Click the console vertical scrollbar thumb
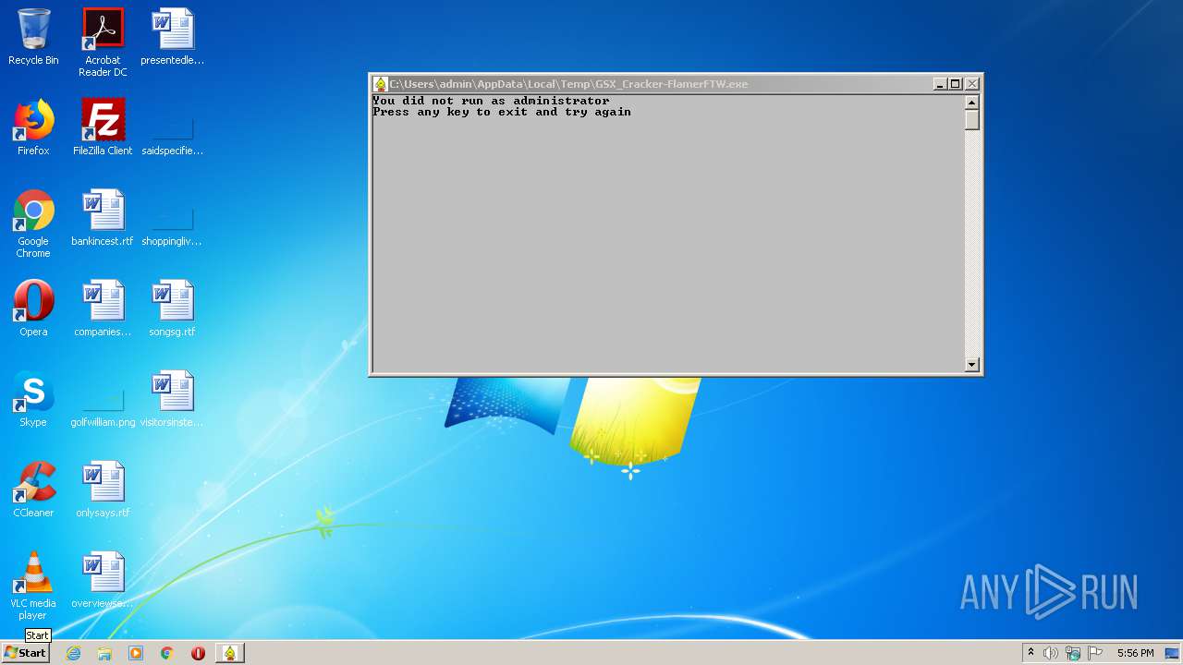This screenshot has height=665, width=1183. coord(971,120)
